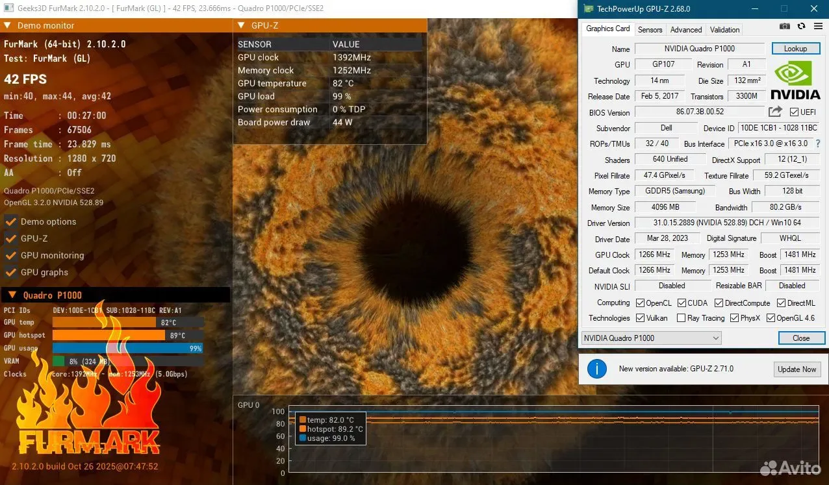Toggle the GPU graphs checkbox

[x=11, y=272]
